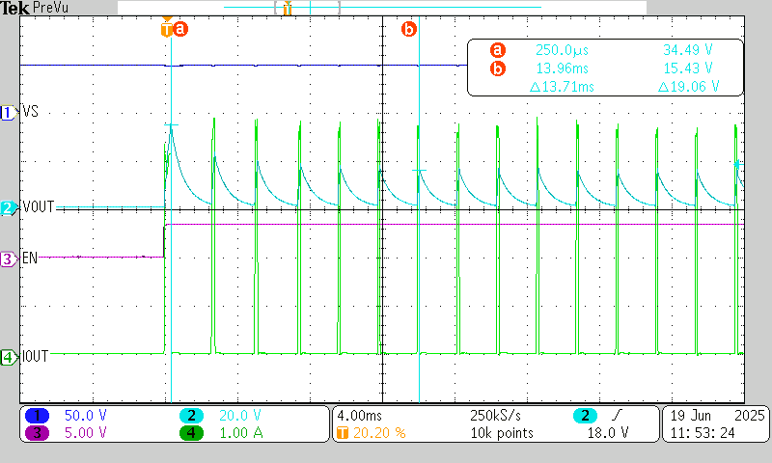Image resolution: width=772 pixels, height=463 pixels.
Task: Click the 19 Jun 2025 date display
Action: click(715, 415)
